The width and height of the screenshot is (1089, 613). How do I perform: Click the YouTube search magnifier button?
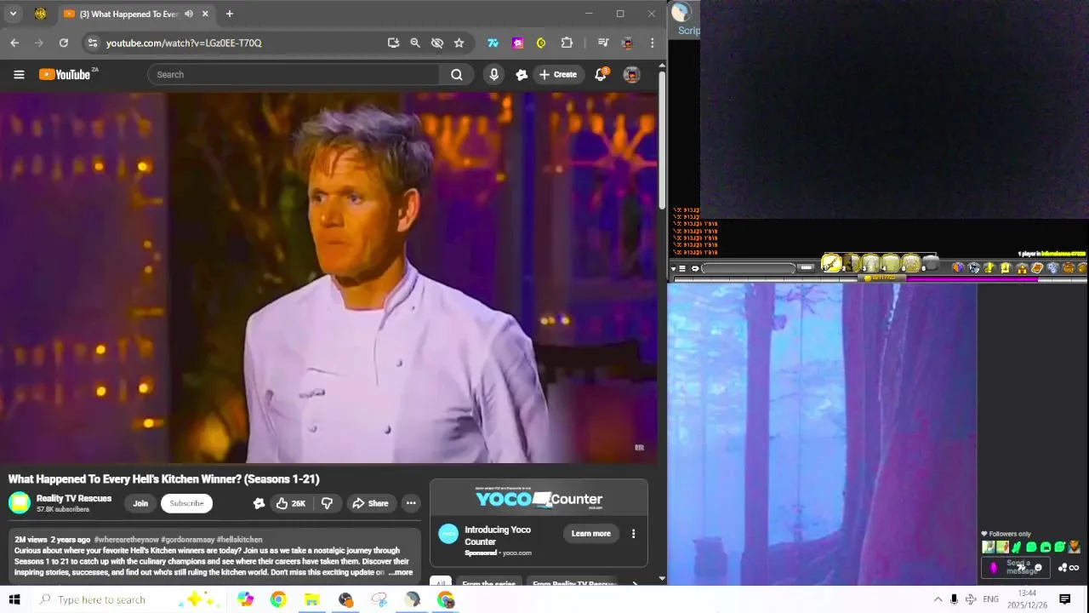point(457,75)
